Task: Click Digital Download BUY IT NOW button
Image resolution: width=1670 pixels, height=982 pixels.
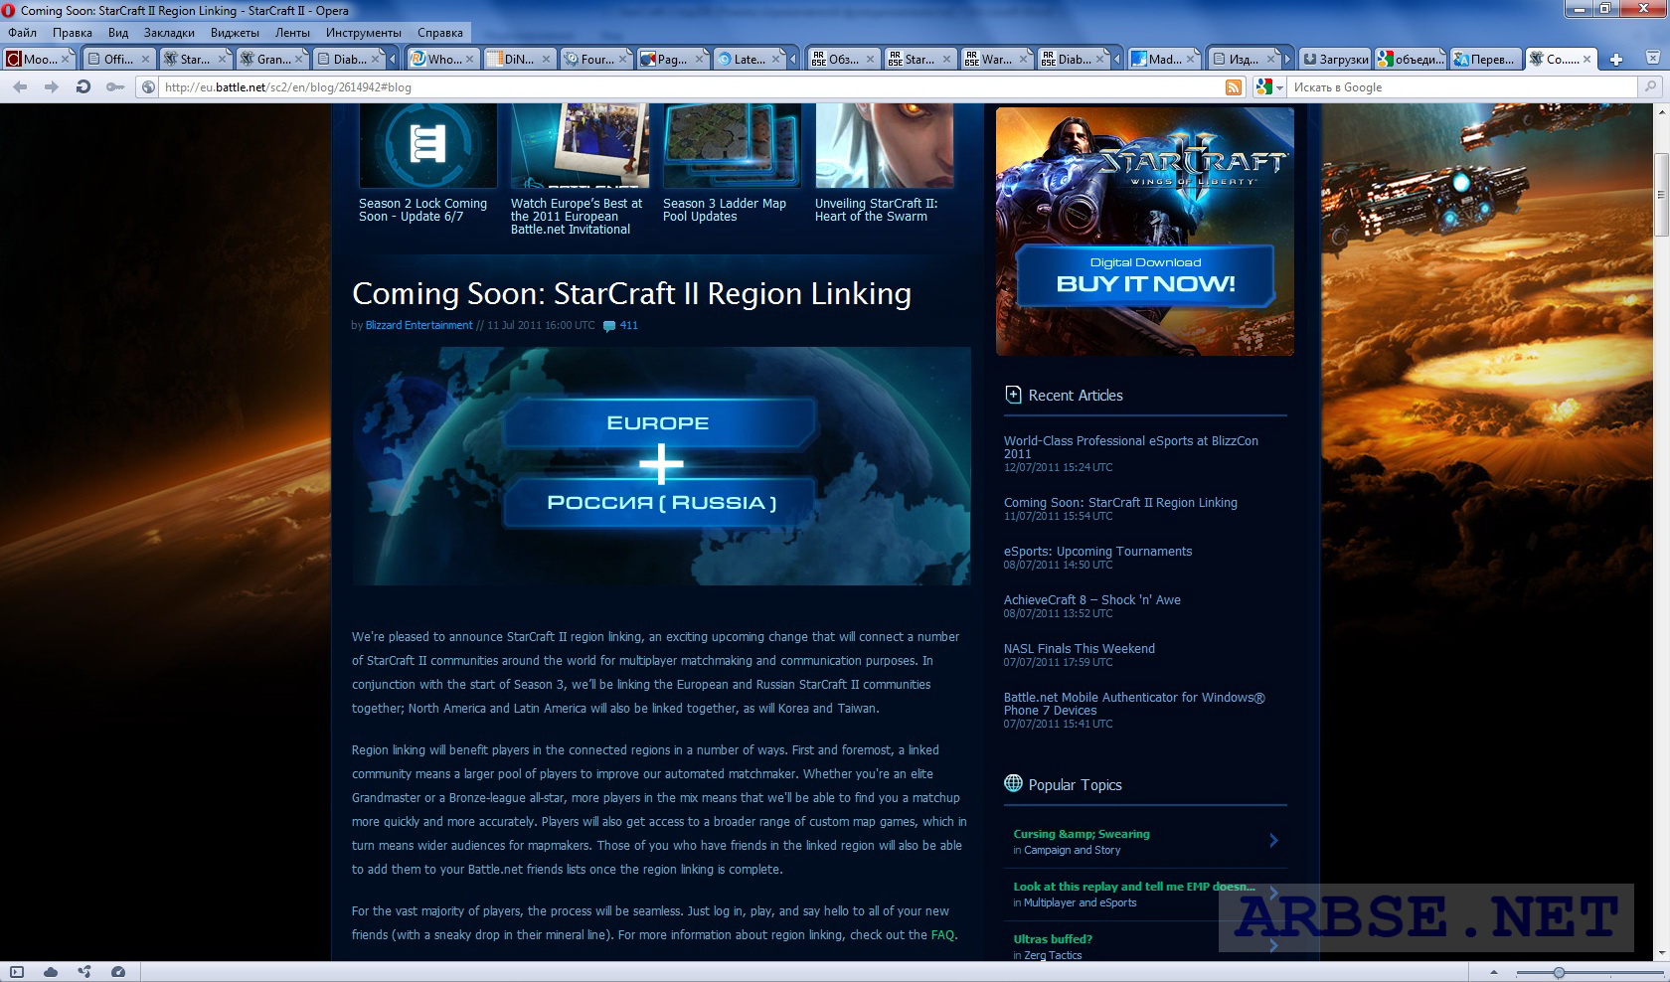Action: click(1145, 275)
